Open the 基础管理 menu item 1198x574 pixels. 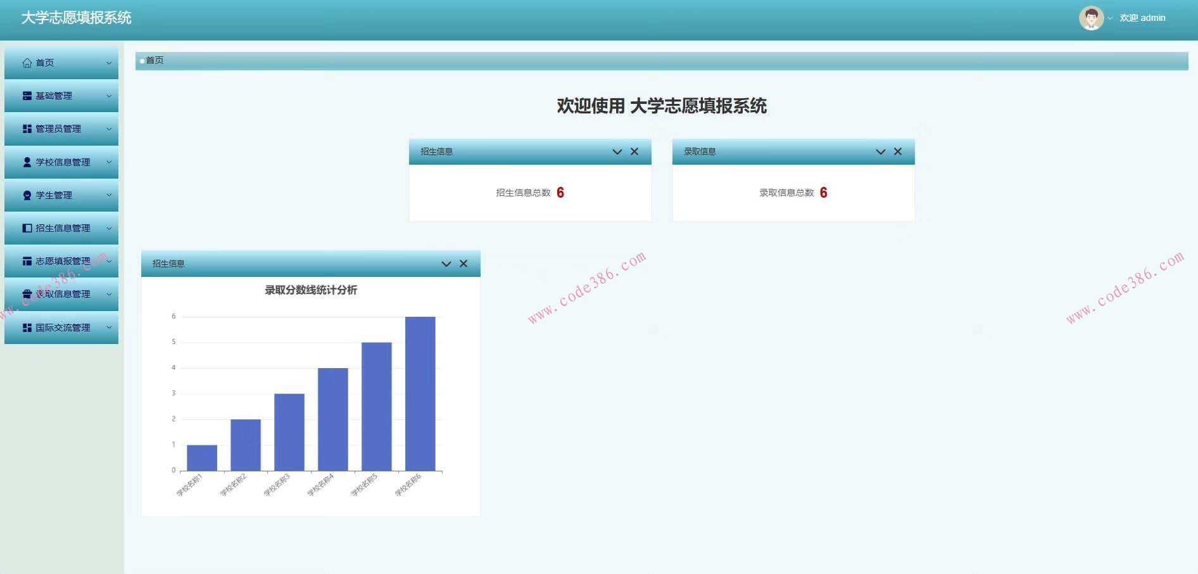pos(61,96)
